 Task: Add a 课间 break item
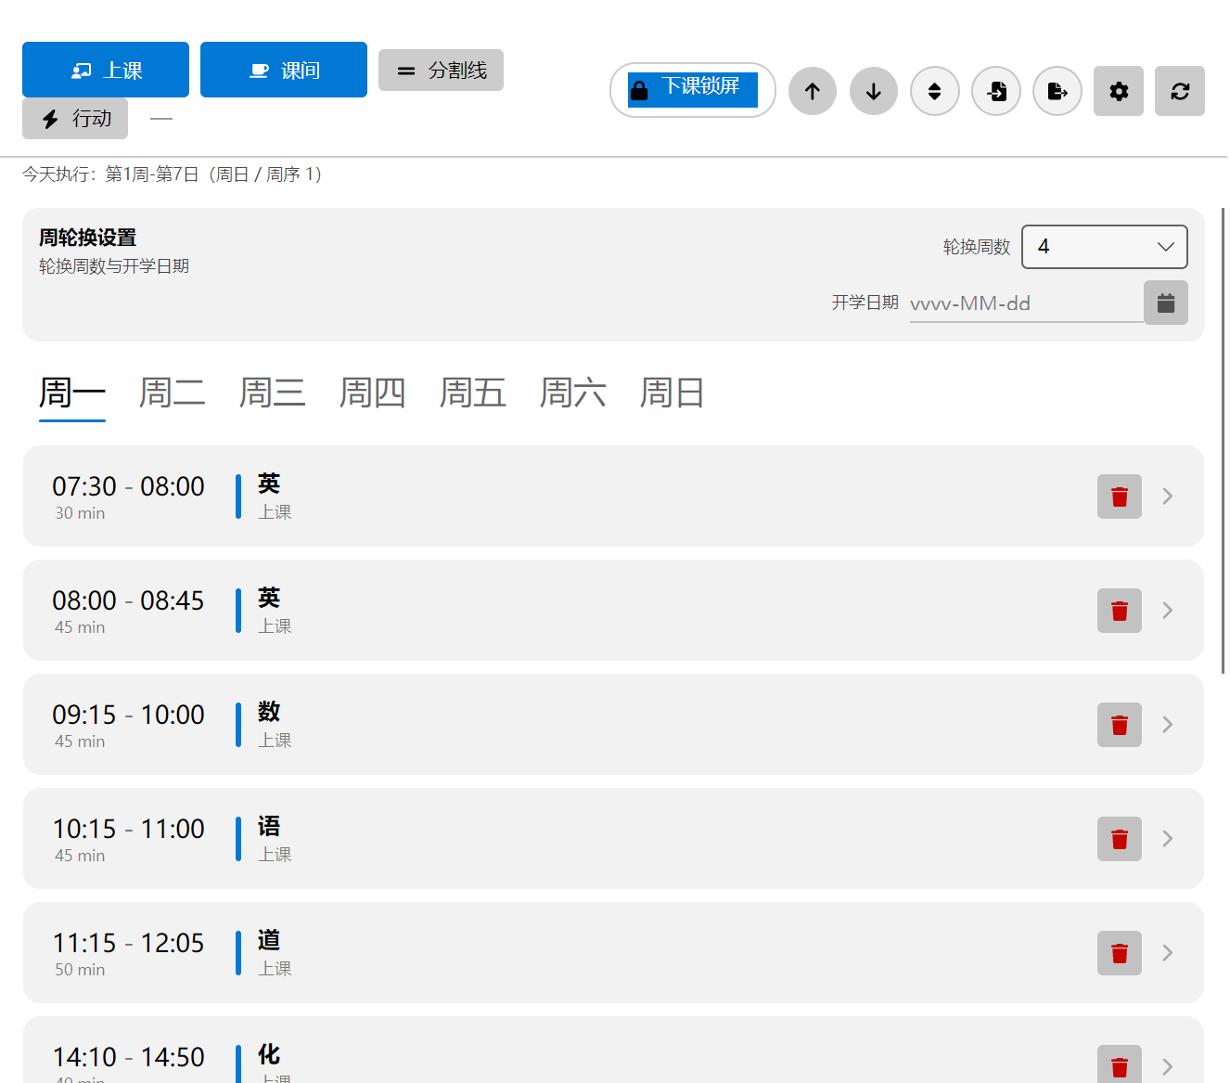[x=284, y=70]
